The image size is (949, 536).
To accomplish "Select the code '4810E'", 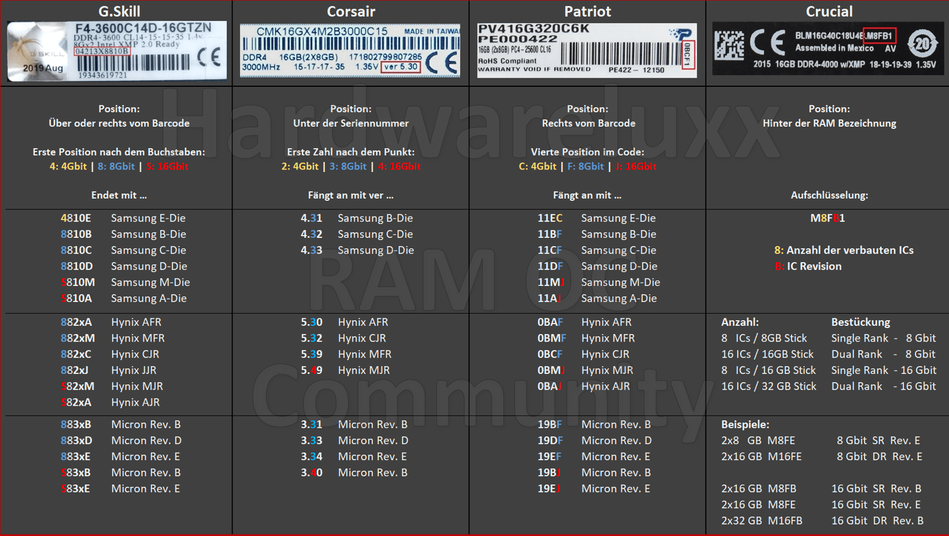I will click(x=76, y=218).
